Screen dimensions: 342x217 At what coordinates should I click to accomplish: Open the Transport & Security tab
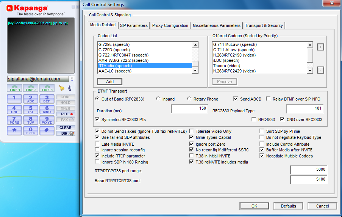(264, 25)
